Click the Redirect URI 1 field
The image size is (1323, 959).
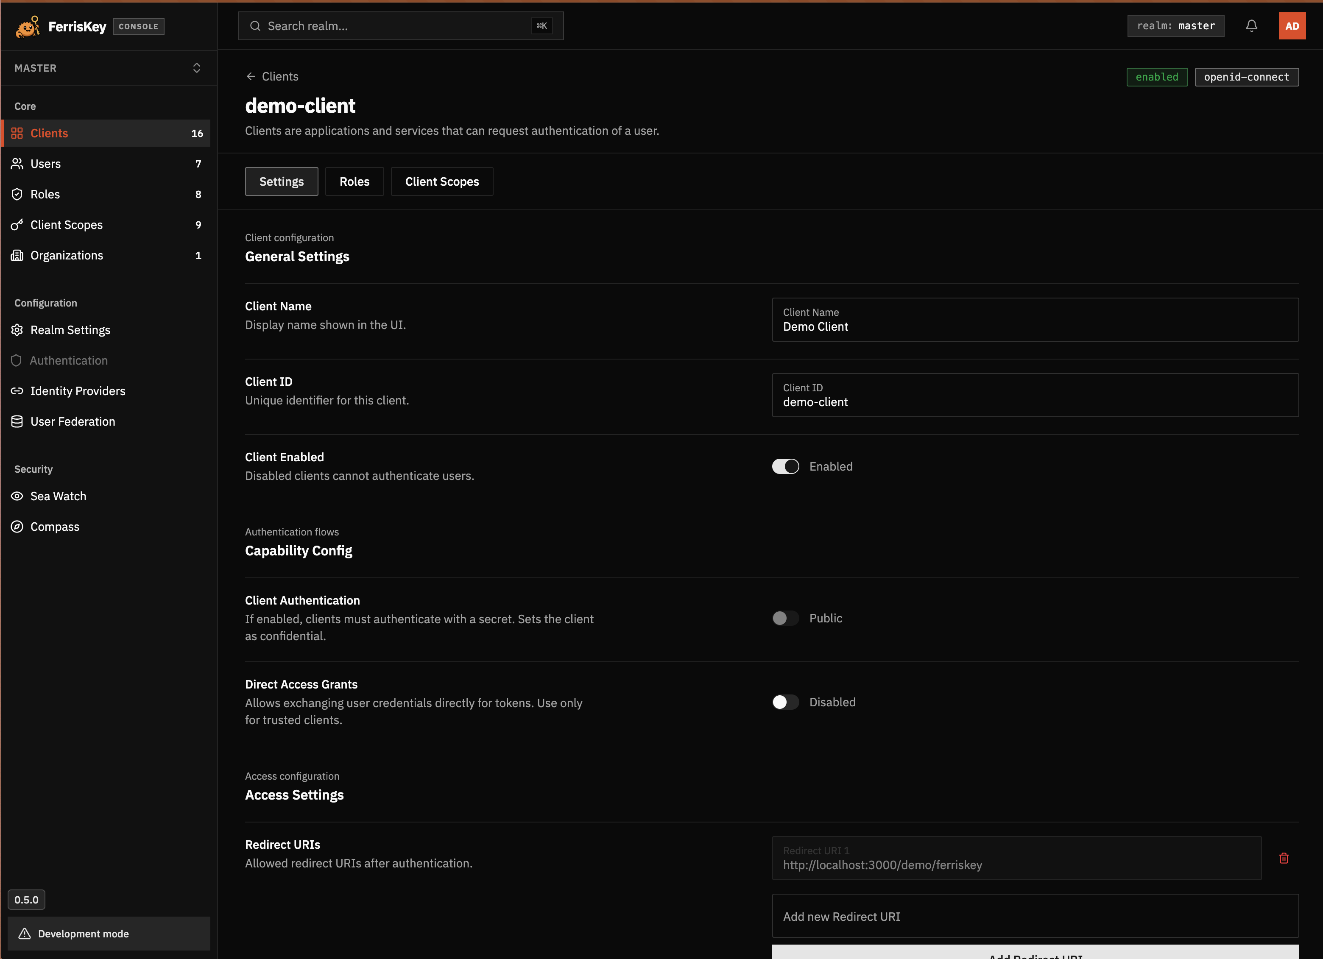tap(1016, 858)
